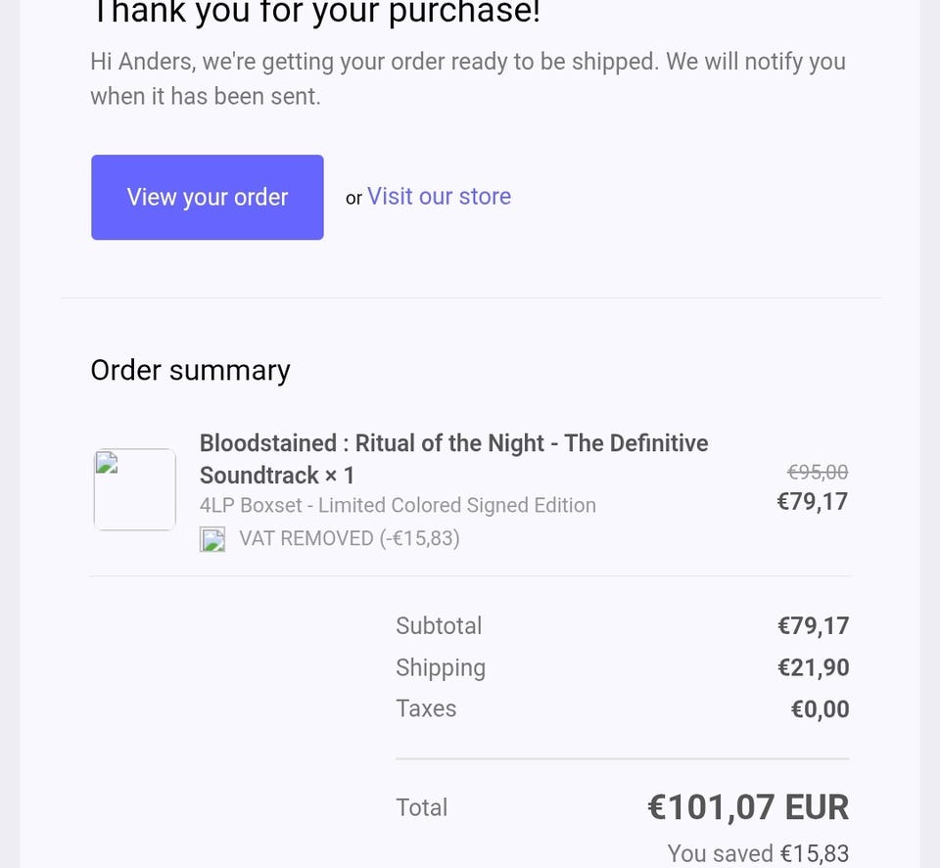The width and height of the screenshot is (940, 868).
Task: Click the Taxes label
Action: click(x=426, y=708)
